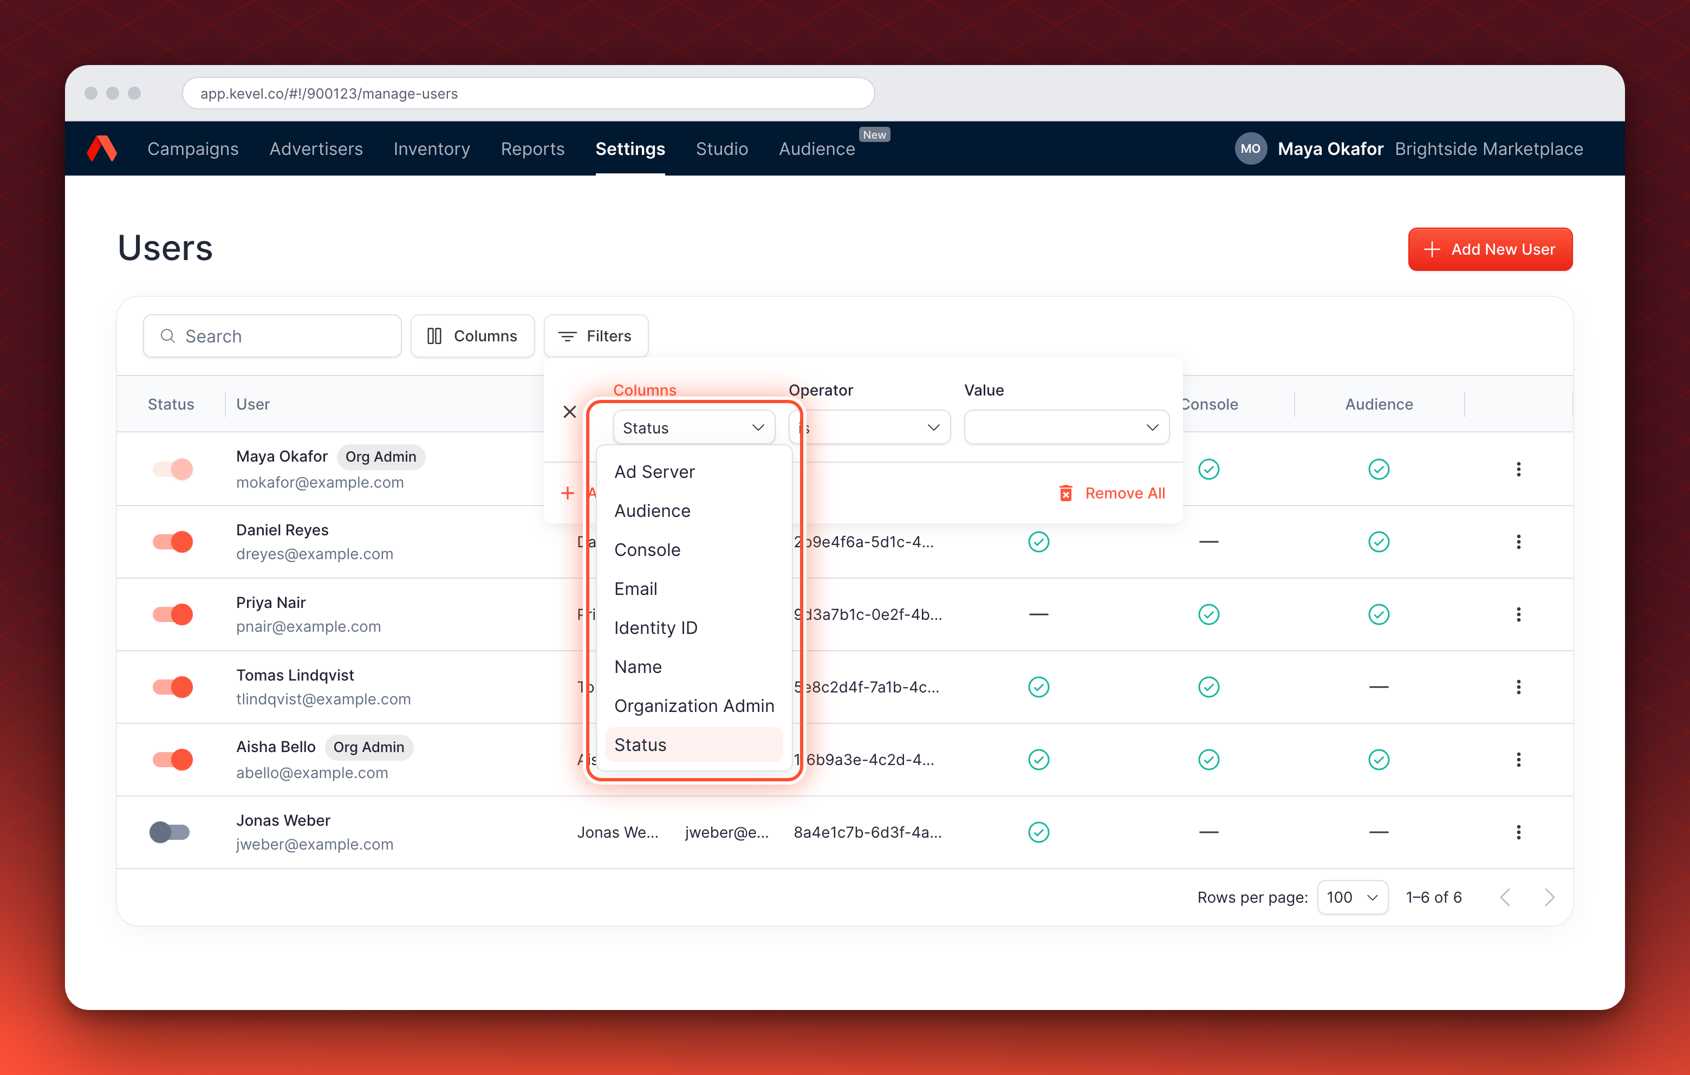
Task: Open row actions menu for Daniel Reyes
Action: pyautogui.click(x=1518, y=542)
